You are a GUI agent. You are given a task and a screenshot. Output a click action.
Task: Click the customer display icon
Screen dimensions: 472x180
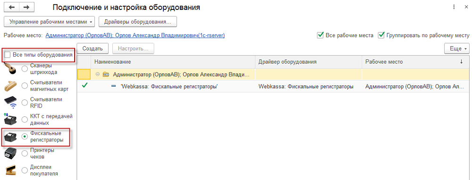coord(11,170)
